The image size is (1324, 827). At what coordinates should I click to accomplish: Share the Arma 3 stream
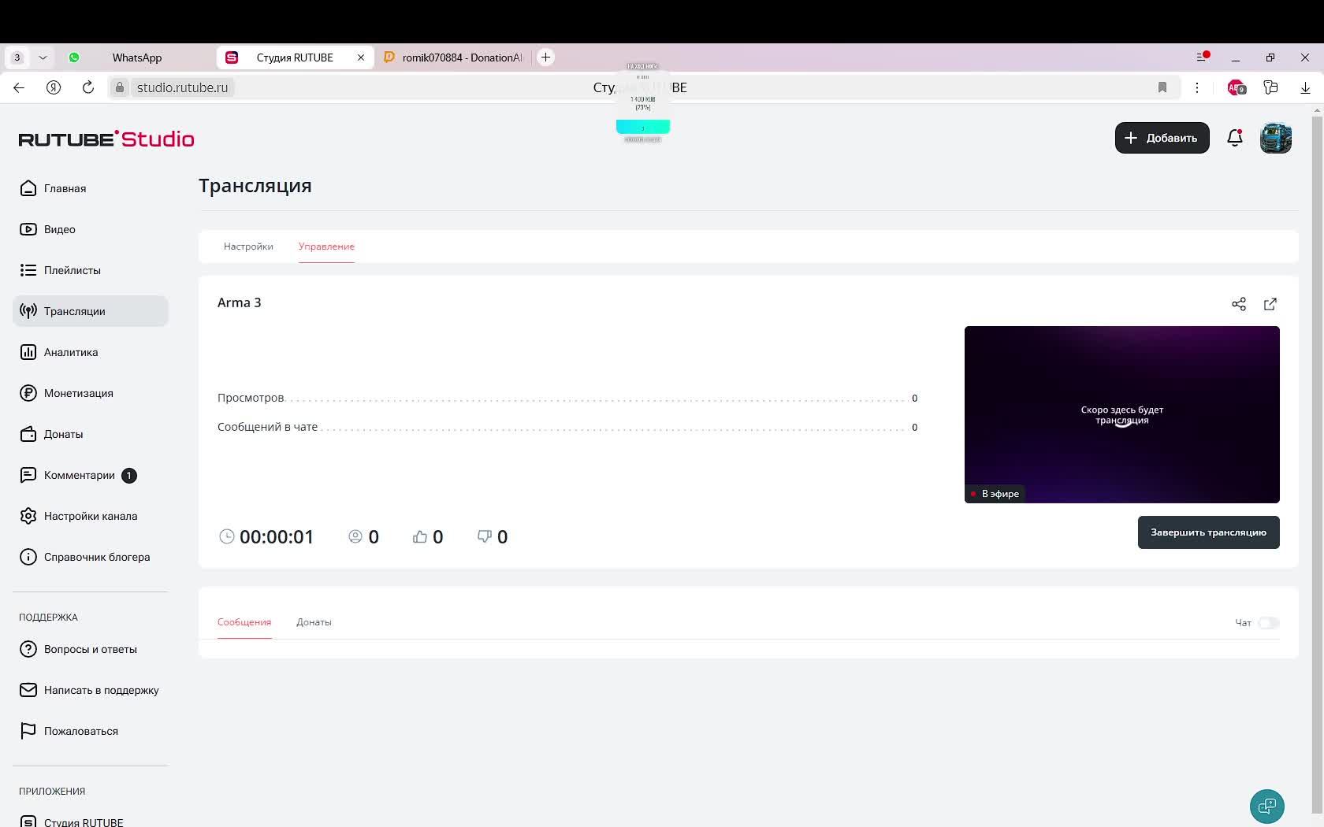tap(1239, 304)
